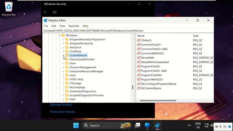Expand the Shell key
Viewport: 233px width, 131px height.
63,99
